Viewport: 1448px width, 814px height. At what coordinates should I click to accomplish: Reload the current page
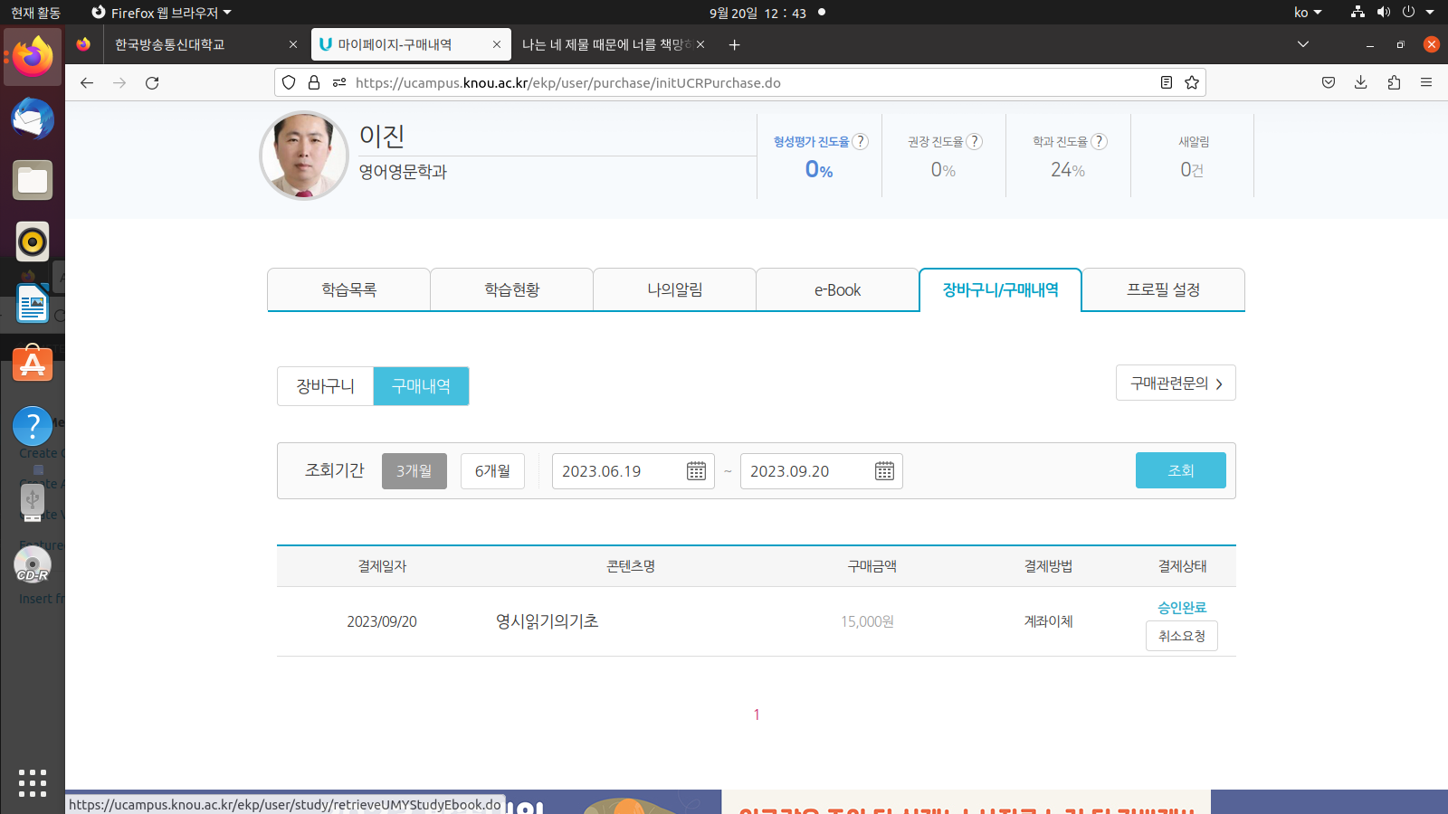(x=152, y=83)
